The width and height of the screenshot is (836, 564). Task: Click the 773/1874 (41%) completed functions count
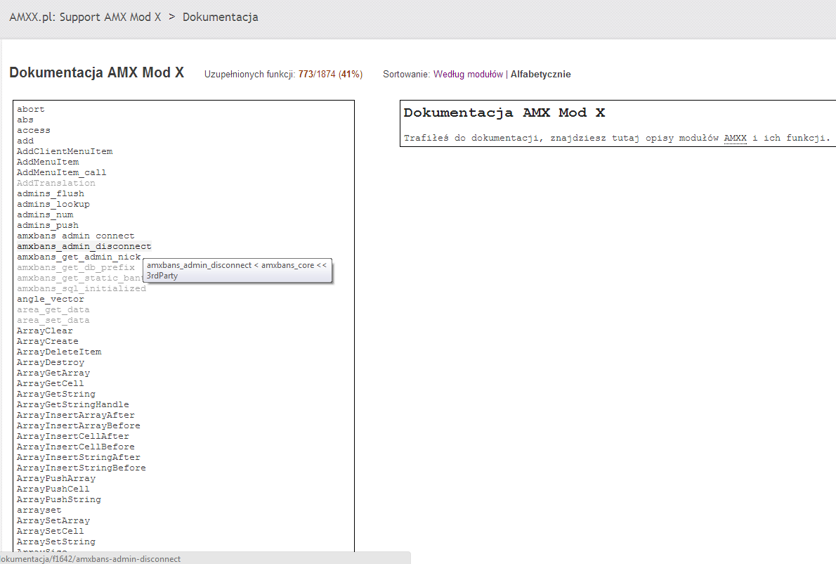[331, 74]
